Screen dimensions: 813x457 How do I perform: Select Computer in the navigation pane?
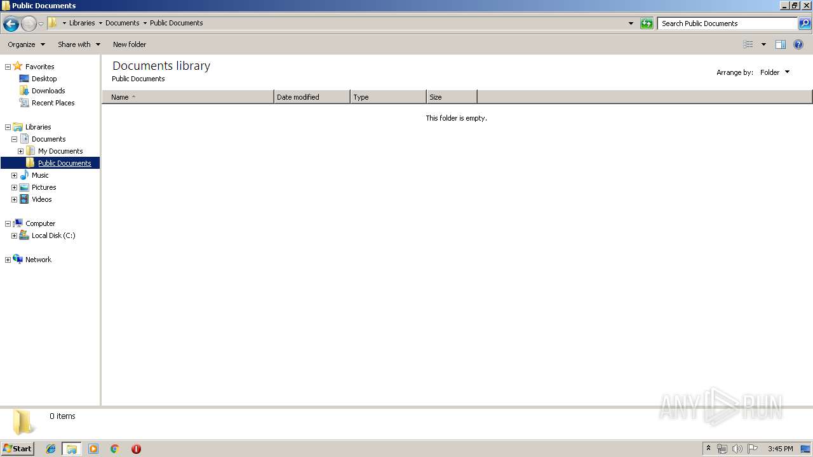point(40,223)
